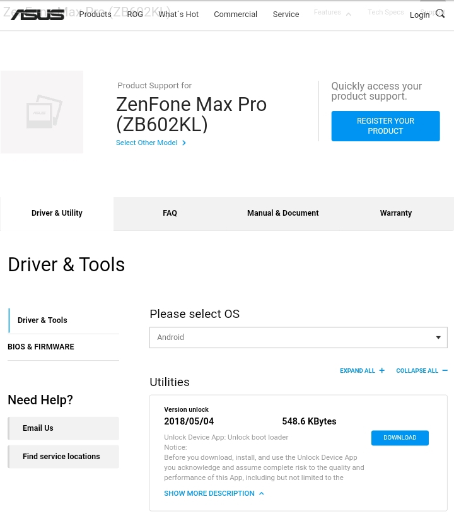Click the 2018/05/04 date text
454x521 pixels.
click(189, 421)
